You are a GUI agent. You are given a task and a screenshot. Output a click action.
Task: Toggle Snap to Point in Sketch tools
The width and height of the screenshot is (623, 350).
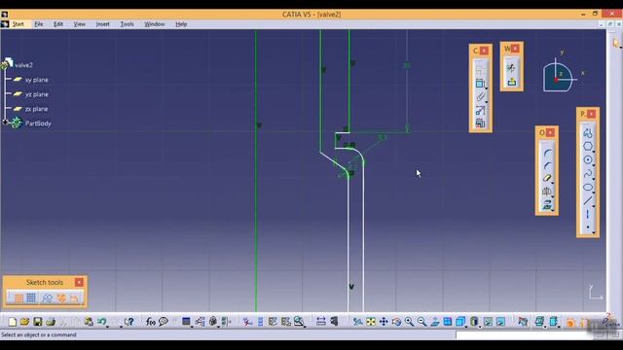(x=31, y=297)
